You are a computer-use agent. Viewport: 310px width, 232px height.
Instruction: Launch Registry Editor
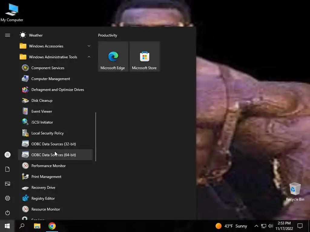coord(55,198)
